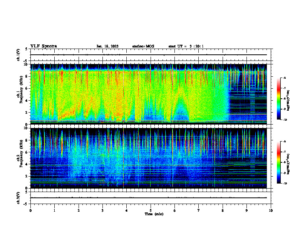Click the "ch.3(V)" axis label
This screenshot has width=305, height=236.
18,198
